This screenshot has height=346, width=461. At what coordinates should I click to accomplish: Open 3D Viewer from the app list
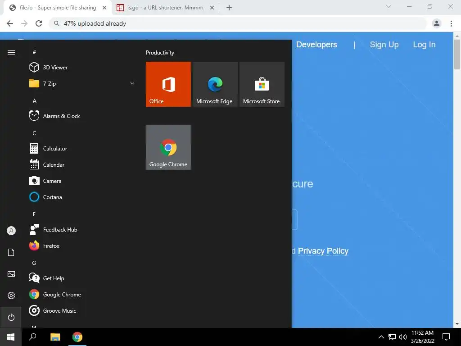pyautogui.click(x=82, y=68)
